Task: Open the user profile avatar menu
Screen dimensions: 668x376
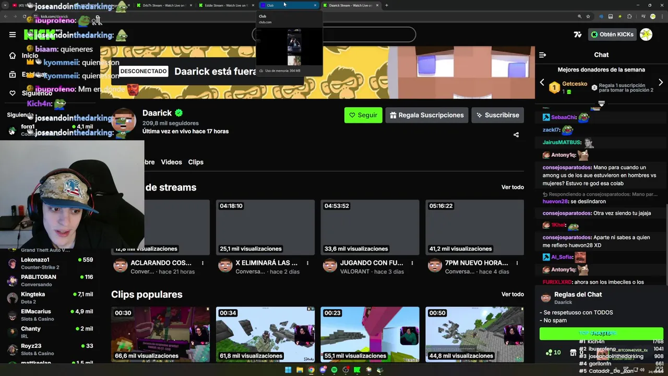Action: point(646,34)
